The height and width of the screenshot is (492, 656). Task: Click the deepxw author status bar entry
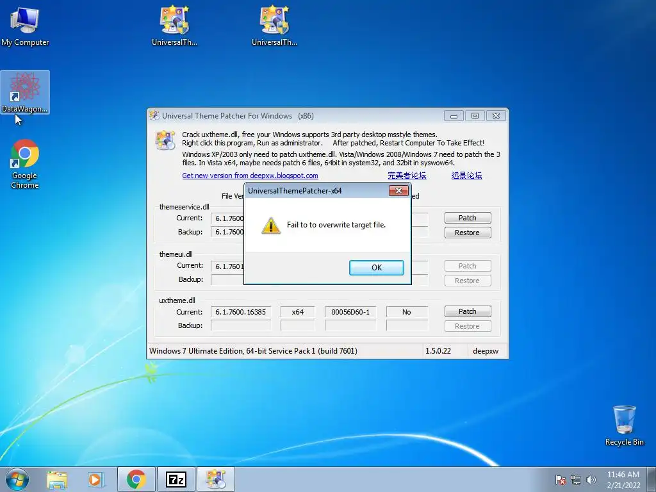pyautogui.click(x=486, y=352)
